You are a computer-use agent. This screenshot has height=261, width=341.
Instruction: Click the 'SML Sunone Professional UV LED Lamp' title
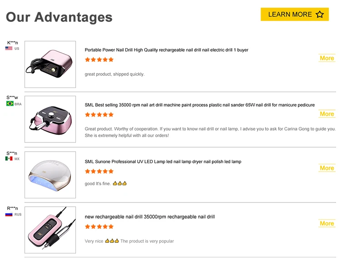click(163, 162)
